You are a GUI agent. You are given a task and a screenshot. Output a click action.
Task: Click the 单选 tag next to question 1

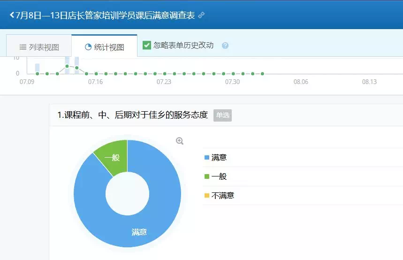[222, 115]
